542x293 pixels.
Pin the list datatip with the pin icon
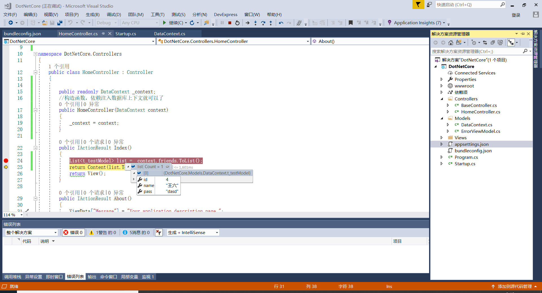click(x=167, y=167)
